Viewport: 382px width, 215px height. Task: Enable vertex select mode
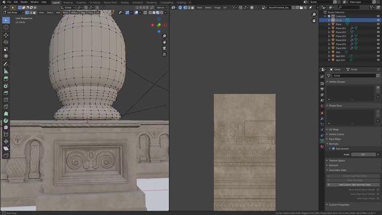(27, 13)
